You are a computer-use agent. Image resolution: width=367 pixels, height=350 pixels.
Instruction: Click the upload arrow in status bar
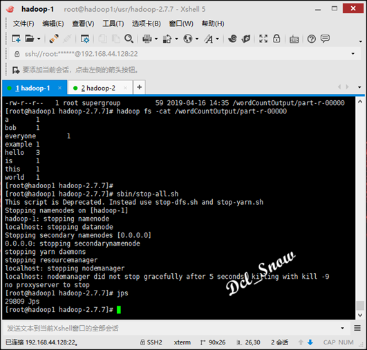pyautogui.click(x=301, y=342)
